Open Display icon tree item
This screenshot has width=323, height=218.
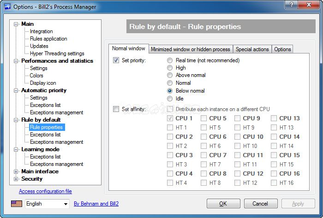43,83
